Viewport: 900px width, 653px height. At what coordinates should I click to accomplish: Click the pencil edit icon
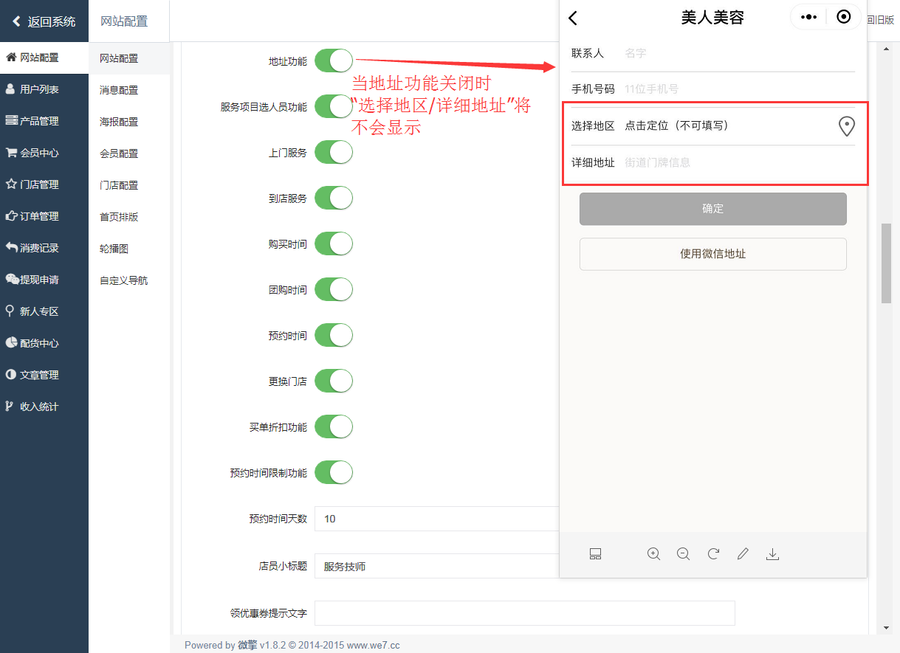coord(743,554)
